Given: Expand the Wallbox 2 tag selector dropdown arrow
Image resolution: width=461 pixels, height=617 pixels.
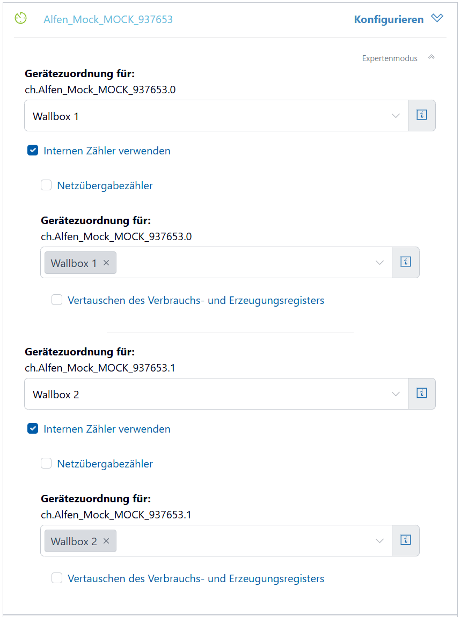Looking at the screenshot, I should pyautogui.click(x=380, y=541).
